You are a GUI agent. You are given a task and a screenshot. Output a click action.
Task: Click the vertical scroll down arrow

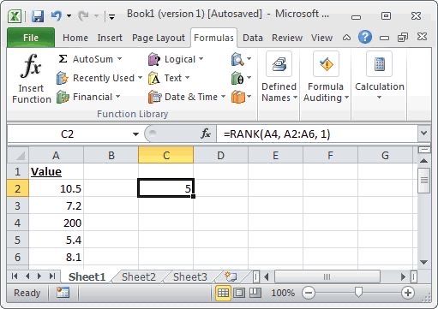point(424,262)
